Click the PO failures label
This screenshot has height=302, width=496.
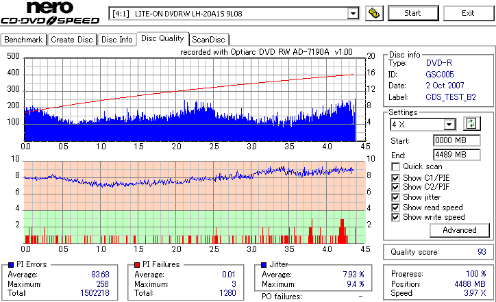[x=282, y=297]
